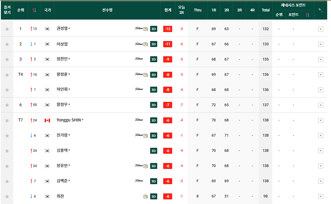Click the Titleist logo beside 전가람

[x=139, y=135]
